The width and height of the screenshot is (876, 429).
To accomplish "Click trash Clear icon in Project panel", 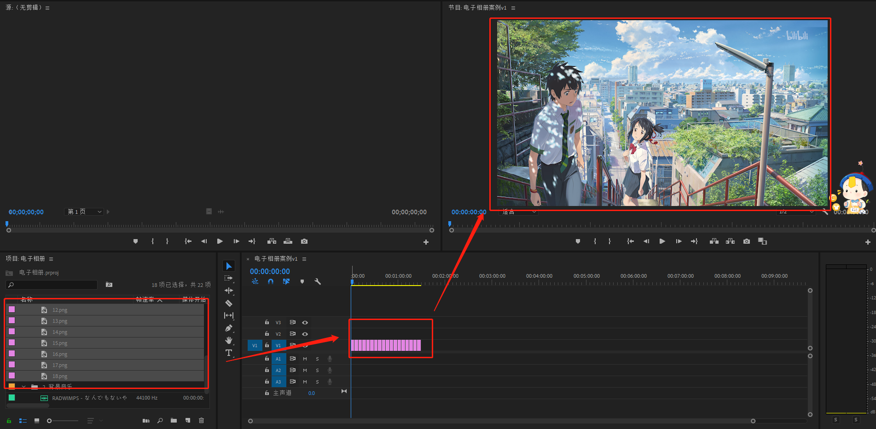I will point(201,420).
